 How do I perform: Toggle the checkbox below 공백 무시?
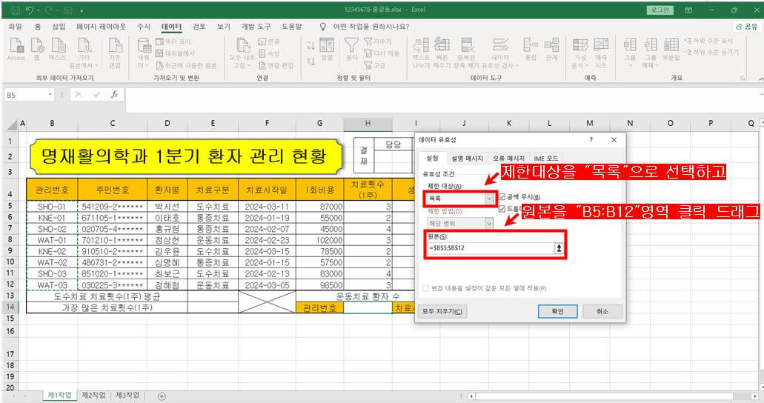click(x=502, y=209)
